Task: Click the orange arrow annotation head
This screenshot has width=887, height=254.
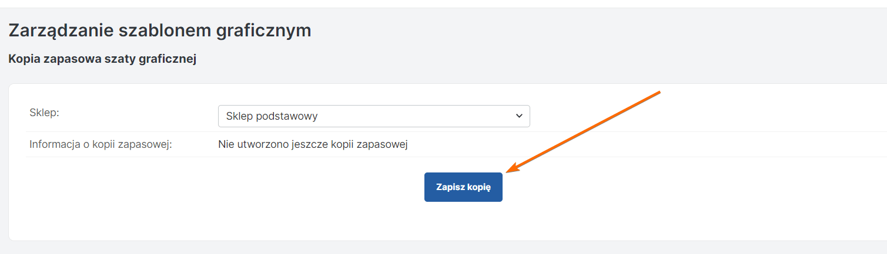Action: coord(510,170)
